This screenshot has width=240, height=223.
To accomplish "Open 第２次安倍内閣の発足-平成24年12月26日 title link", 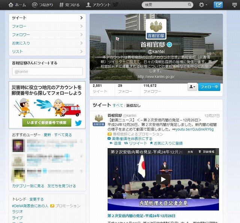I will (x=141, y=216).
